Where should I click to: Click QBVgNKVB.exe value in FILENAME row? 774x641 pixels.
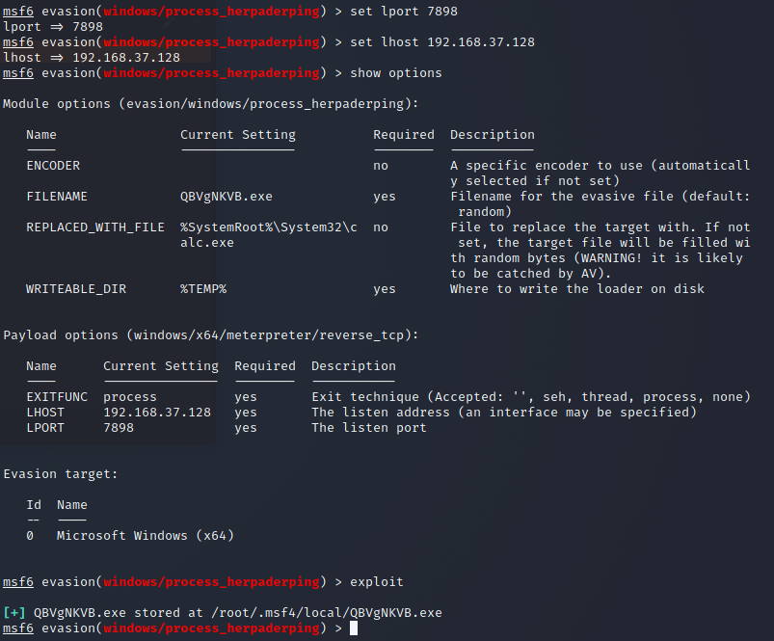(227, 197)
